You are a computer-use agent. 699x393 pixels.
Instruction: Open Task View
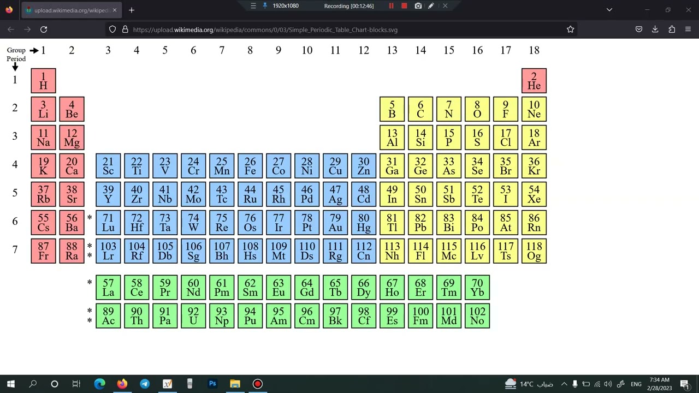pyautogui.click(x=76, y=384)
